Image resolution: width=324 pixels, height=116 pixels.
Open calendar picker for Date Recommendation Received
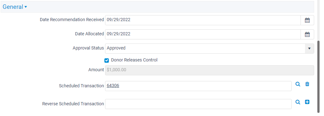tap(307, 20)
